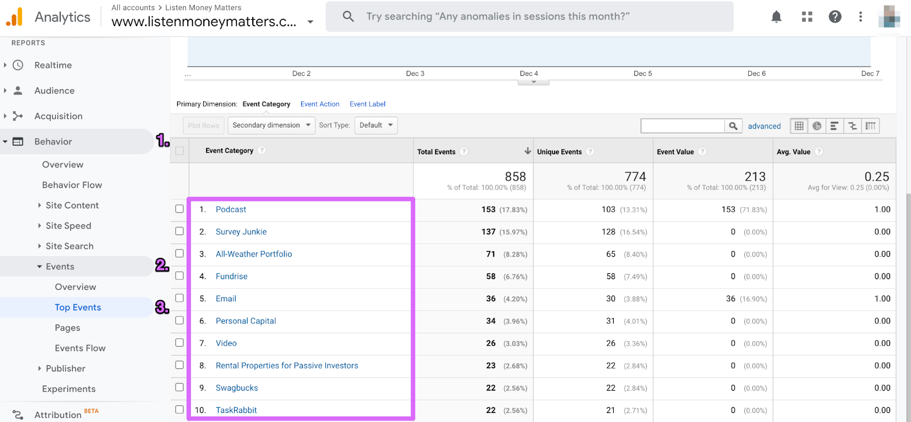Check the Podcast row checkbox
The width and height of the screenshot is (911, 422).
pyautogui.click(x=179, y=209)
